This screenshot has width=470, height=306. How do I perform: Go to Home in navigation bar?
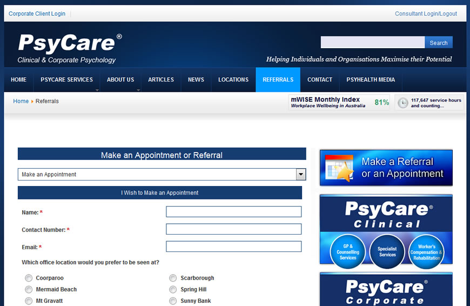pyautogui.click(x=18, y=79)
